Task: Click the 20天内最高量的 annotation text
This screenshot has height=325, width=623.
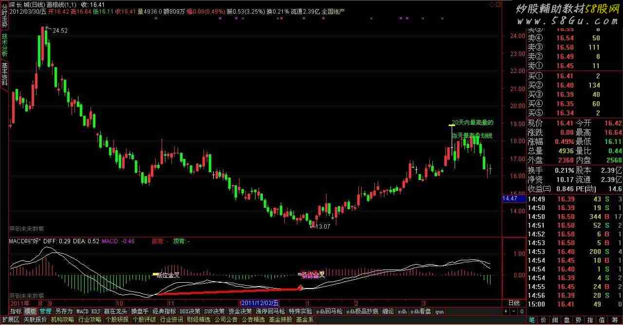Action: tap(473, 123)
